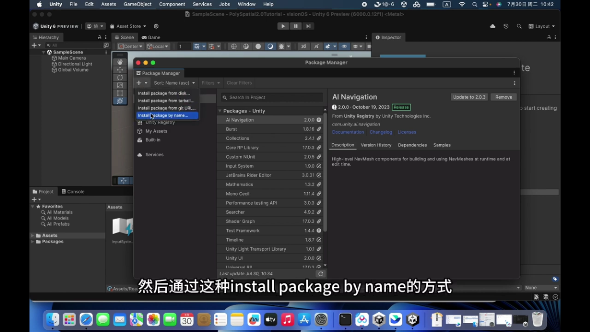Toggle scene visibility eye icon
590x332 pixels.
[344, 46]
